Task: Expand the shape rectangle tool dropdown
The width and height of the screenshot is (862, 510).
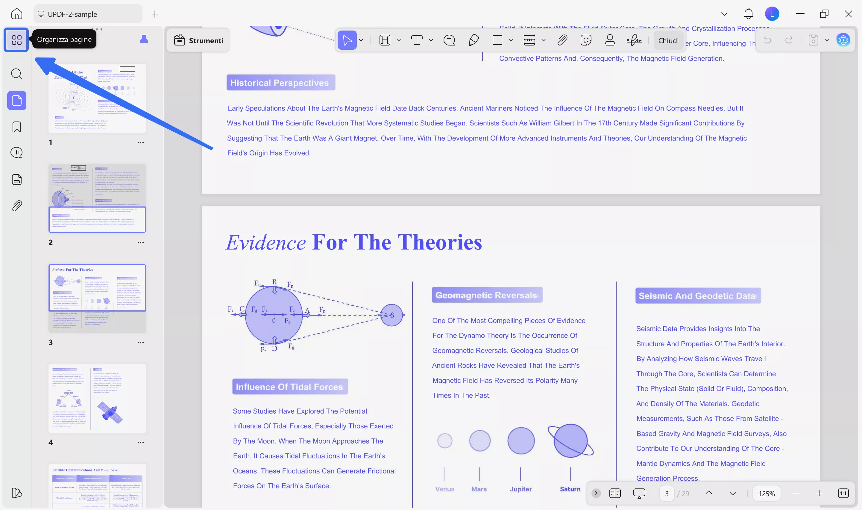Action: pos(511,40)
